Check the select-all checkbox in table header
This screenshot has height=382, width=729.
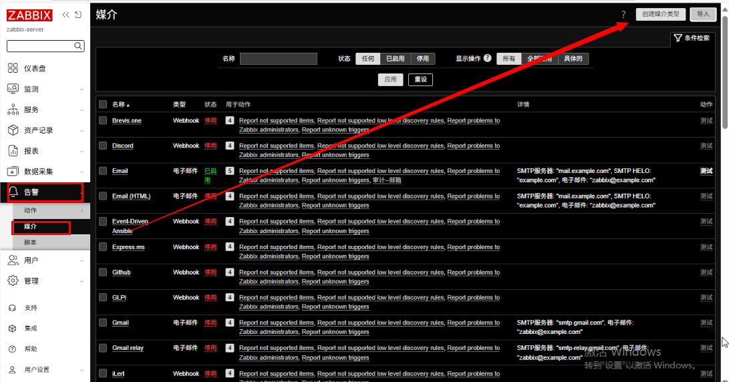(103, 104)
